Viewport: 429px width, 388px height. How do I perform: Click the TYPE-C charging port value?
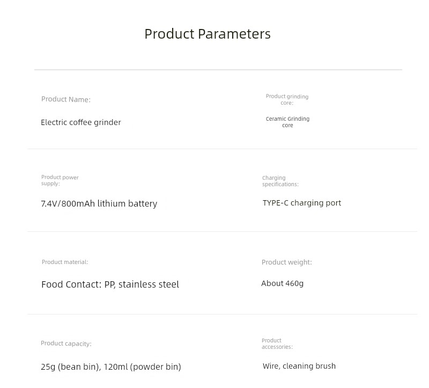click(x=302, y=203)
